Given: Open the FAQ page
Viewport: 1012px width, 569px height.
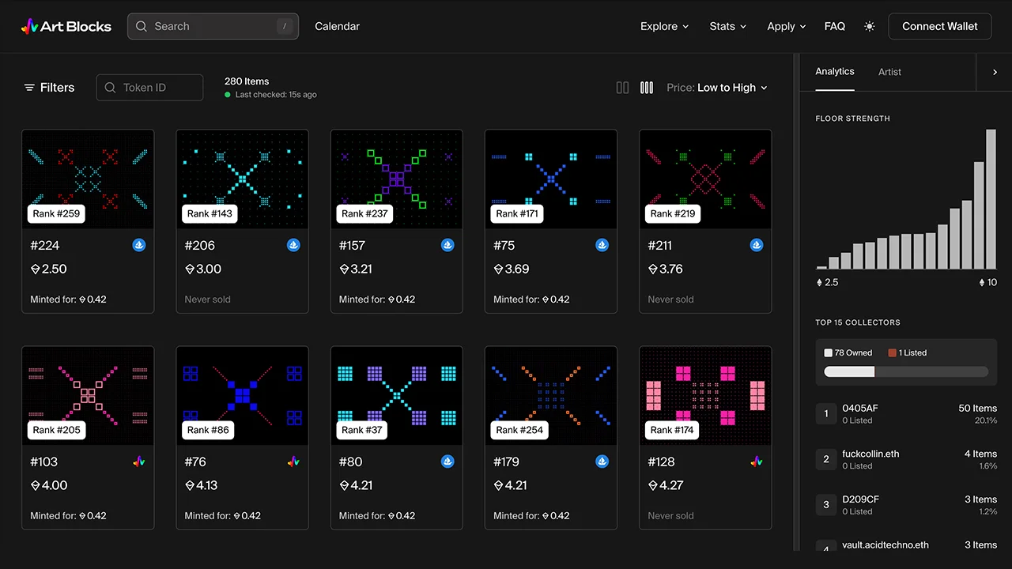Looking at the screenshot, I should (835, 26).
